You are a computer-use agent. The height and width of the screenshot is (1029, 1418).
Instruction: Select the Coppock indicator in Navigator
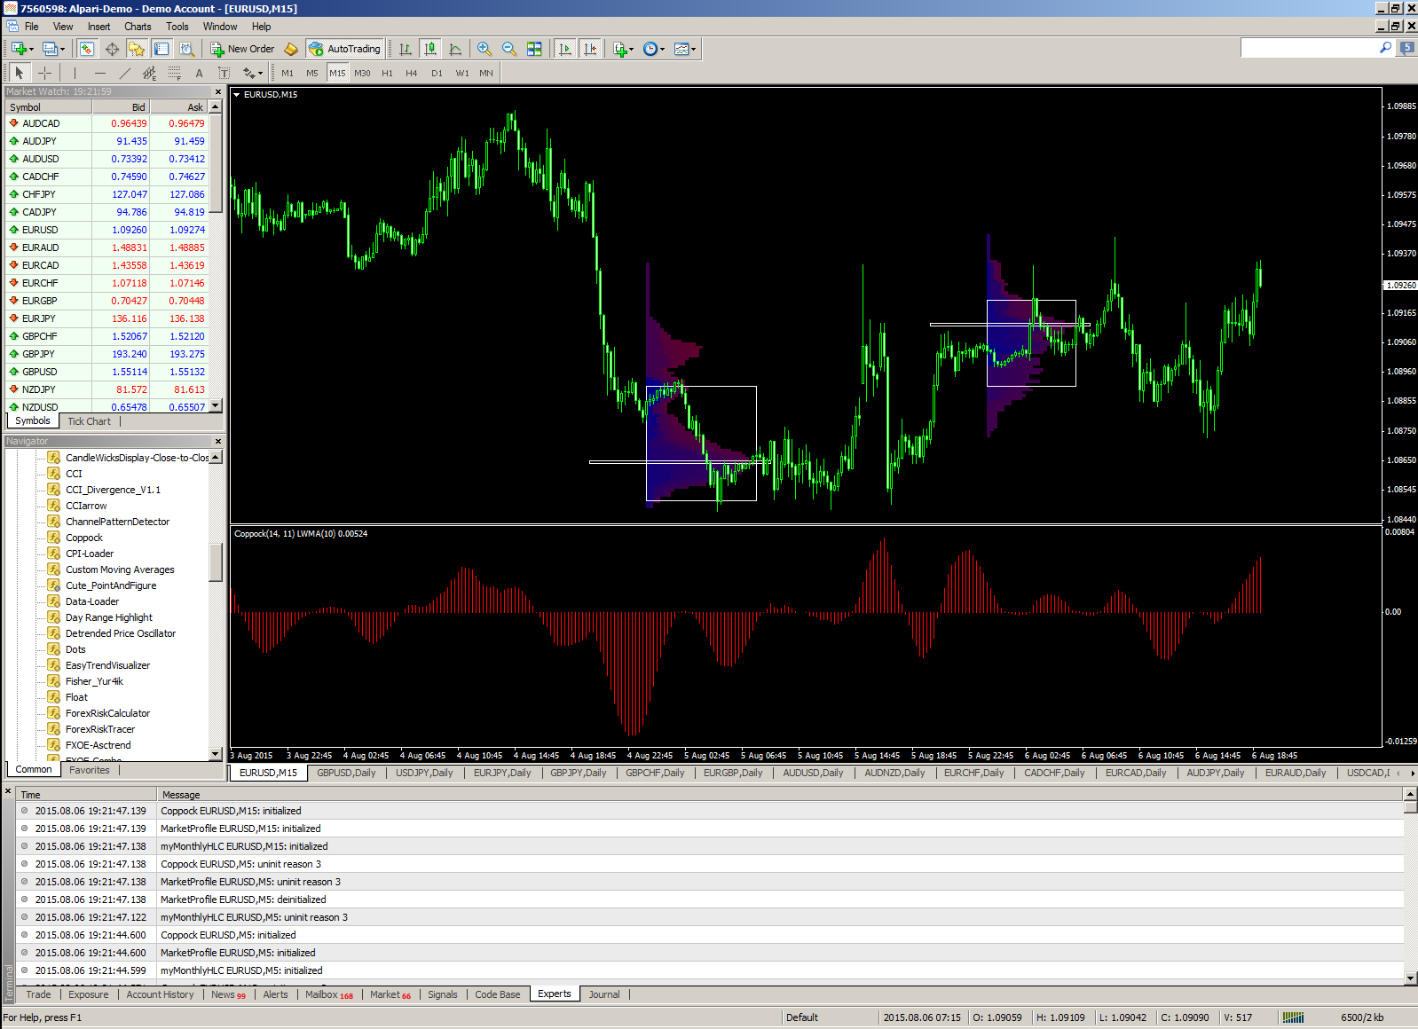(x=84, y=538)
